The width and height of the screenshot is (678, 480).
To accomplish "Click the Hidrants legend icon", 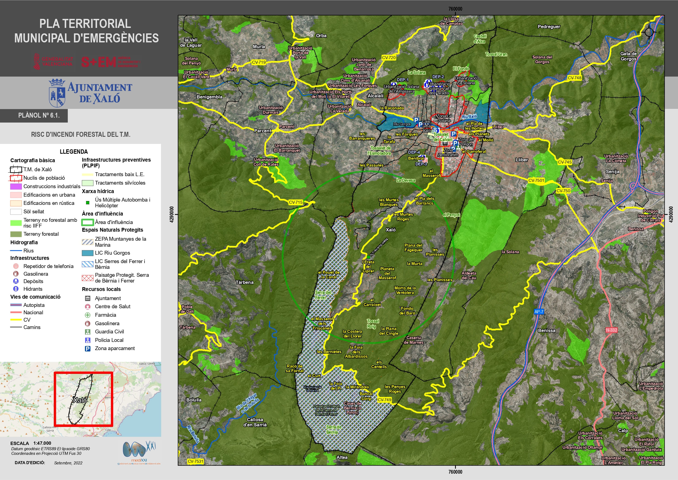I will 16,289.
